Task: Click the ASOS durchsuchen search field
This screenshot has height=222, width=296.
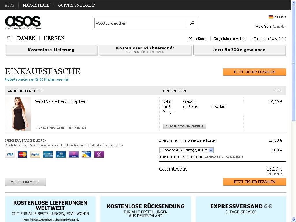Action: tap(141, 23)
